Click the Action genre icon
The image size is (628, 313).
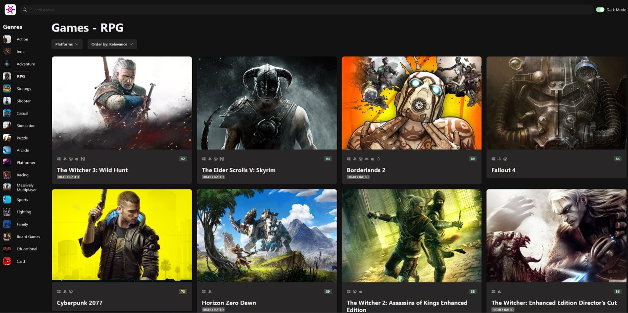(7, 39)
